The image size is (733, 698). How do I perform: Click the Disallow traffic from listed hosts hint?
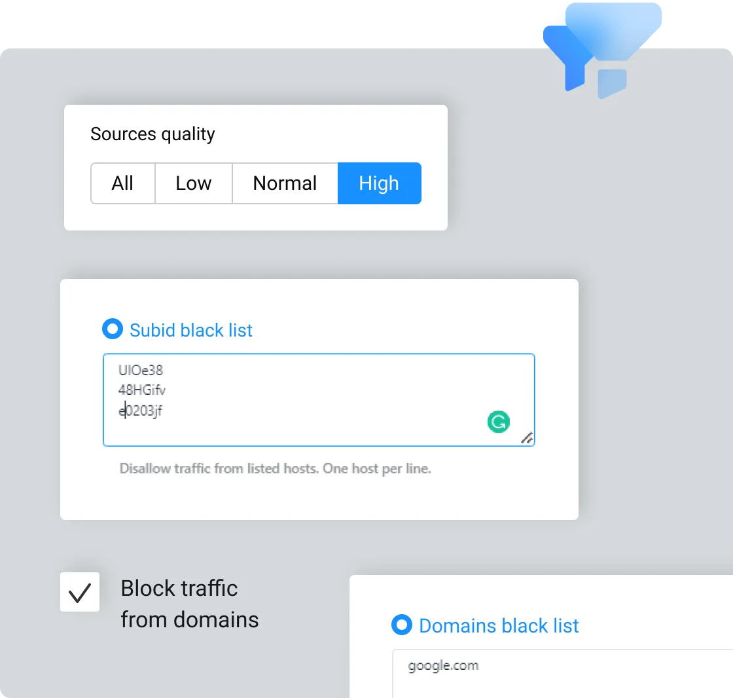(x=275, y=469)
